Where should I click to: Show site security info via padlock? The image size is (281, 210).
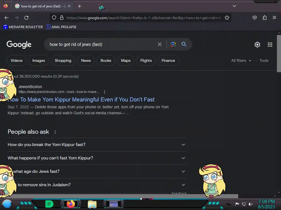pyautogui.click(x=62, y=18)
